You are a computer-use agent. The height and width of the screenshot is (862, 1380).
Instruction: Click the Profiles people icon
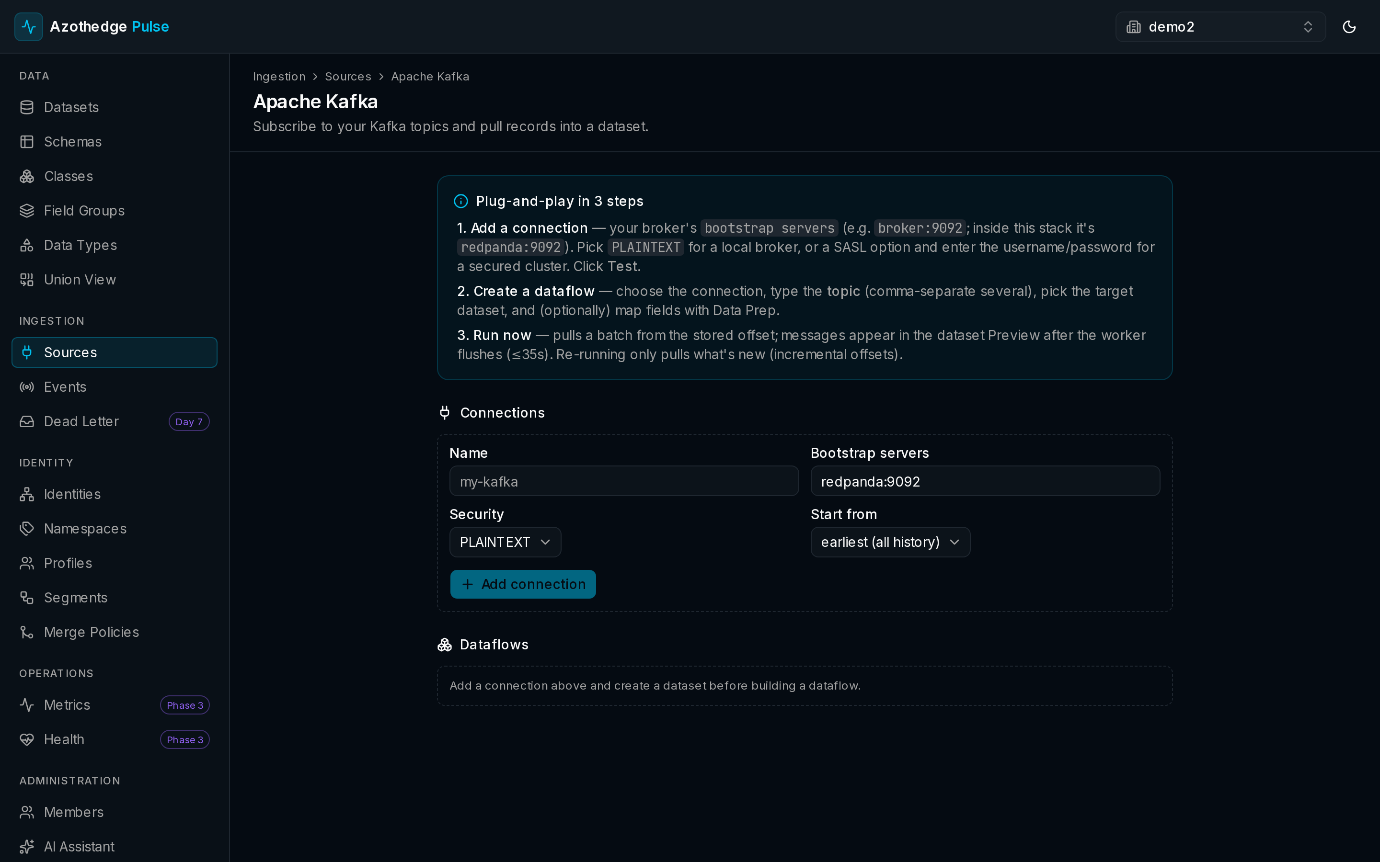click(27, 563)
